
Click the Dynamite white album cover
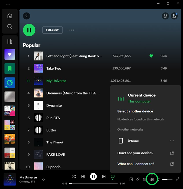[38, 105]
